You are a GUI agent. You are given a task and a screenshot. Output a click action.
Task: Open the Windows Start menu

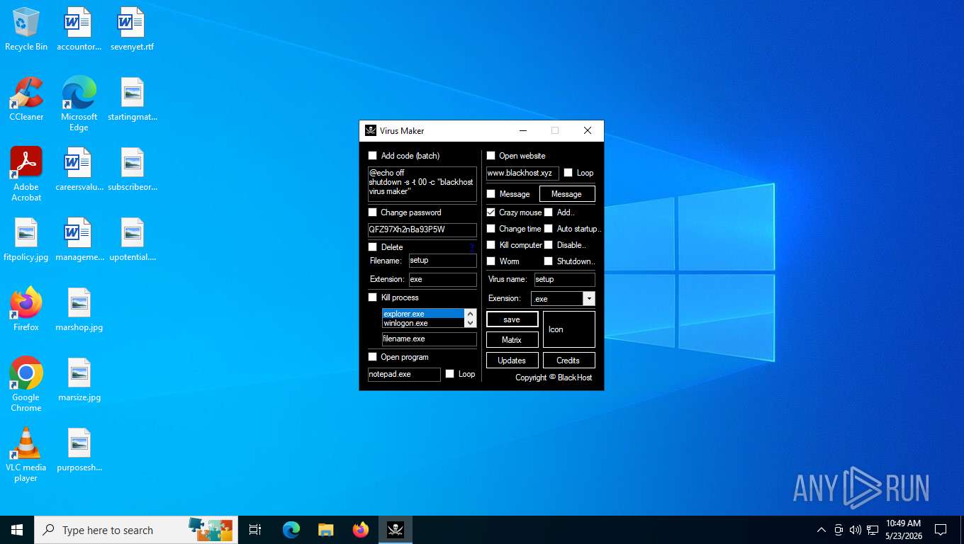coord(17,530)
